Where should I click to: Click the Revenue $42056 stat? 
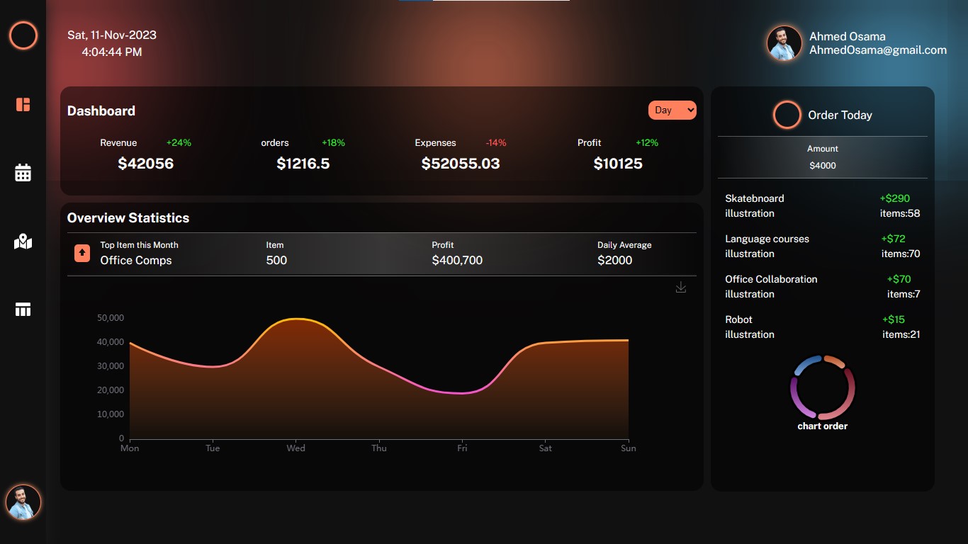pyautogui.click(x=145, y=164)
